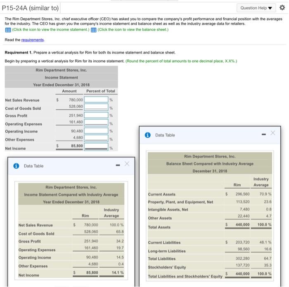Click the P15-24A (similar to) title
The width and height of the screenshot is (289, 287).
pyautogui.click(x=30, y=8)
